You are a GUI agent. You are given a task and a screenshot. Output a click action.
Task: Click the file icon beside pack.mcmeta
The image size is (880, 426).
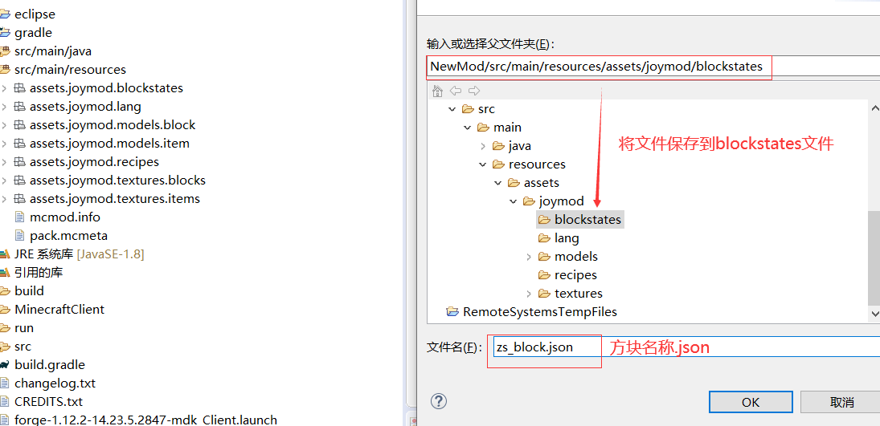point(19,235)
